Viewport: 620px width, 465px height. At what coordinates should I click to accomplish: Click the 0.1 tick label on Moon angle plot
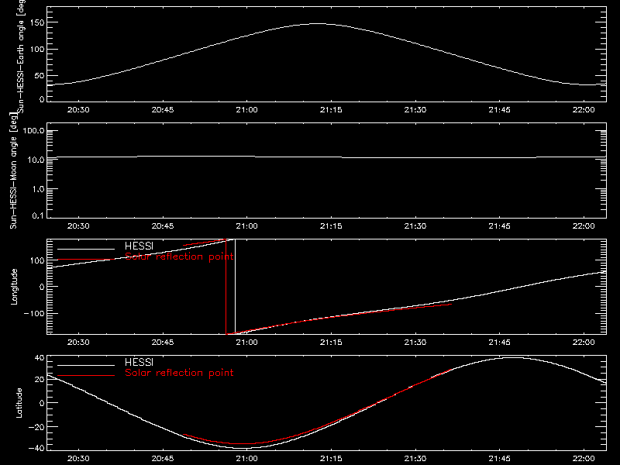point(38,215)
